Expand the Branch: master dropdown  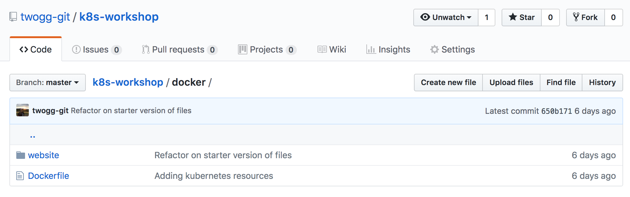[x=48, y=83]
